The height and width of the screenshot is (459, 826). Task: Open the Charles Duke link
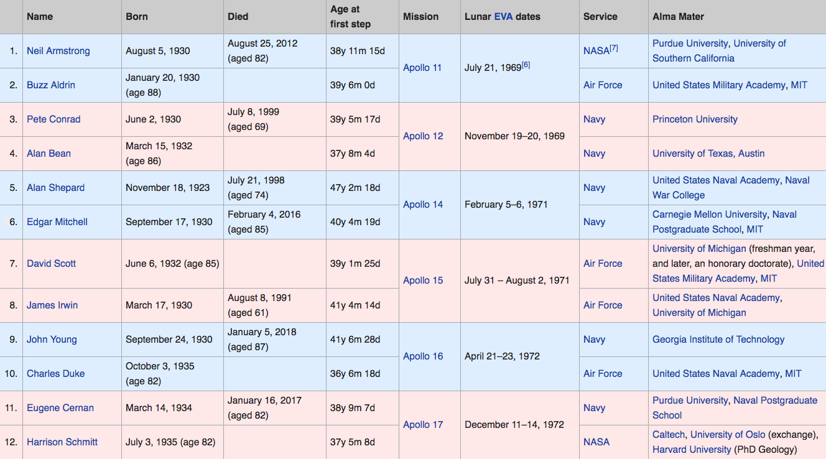point(55,374)
